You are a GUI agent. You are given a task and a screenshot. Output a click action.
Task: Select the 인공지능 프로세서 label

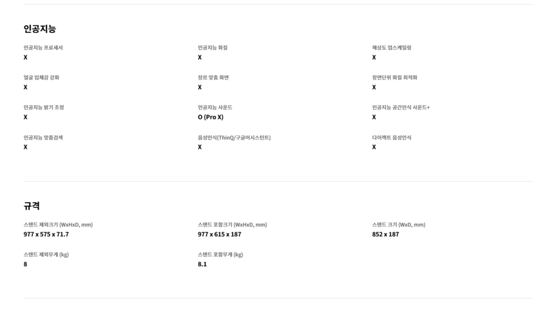point(43,48)
